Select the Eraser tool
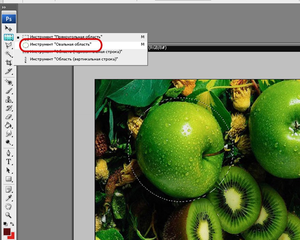This screenshot has width=300, height=240. tap(8, 117)
